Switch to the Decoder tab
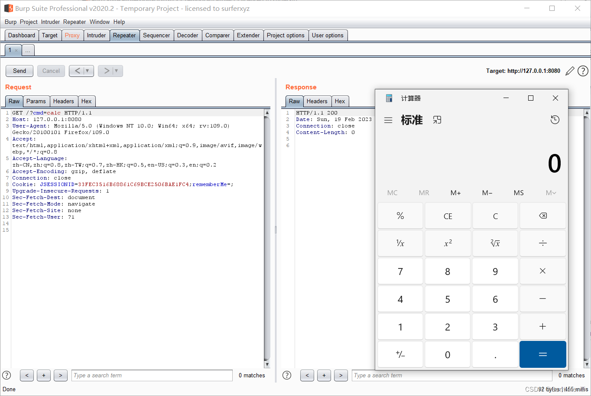 [x=188, y=36]
